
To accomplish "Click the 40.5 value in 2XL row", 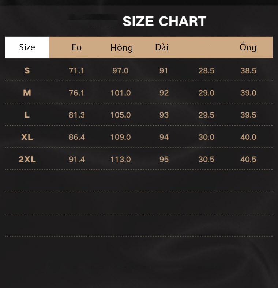I will 248,160.
